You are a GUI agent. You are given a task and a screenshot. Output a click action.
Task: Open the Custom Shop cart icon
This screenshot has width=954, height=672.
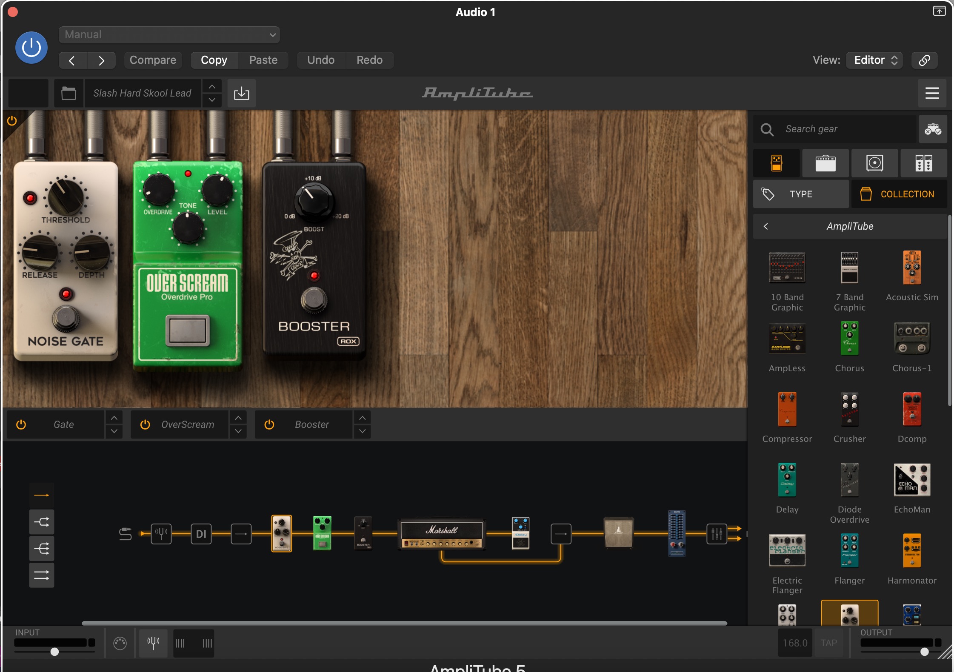click(933, 129)
